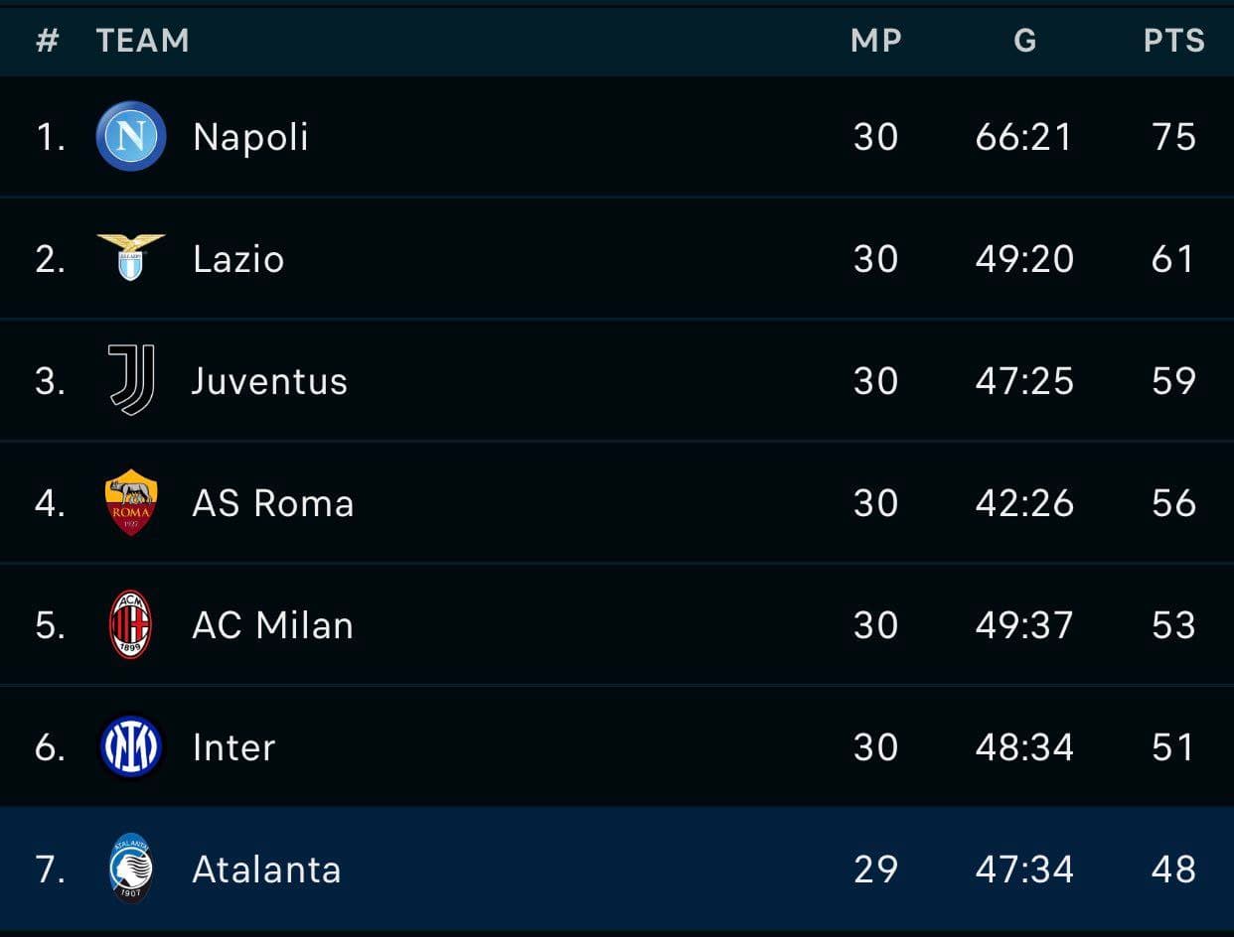The height and width of the screenshot is (937, 1234).
Task: Sort table by PTS column header
Action: click(1173, 41)
